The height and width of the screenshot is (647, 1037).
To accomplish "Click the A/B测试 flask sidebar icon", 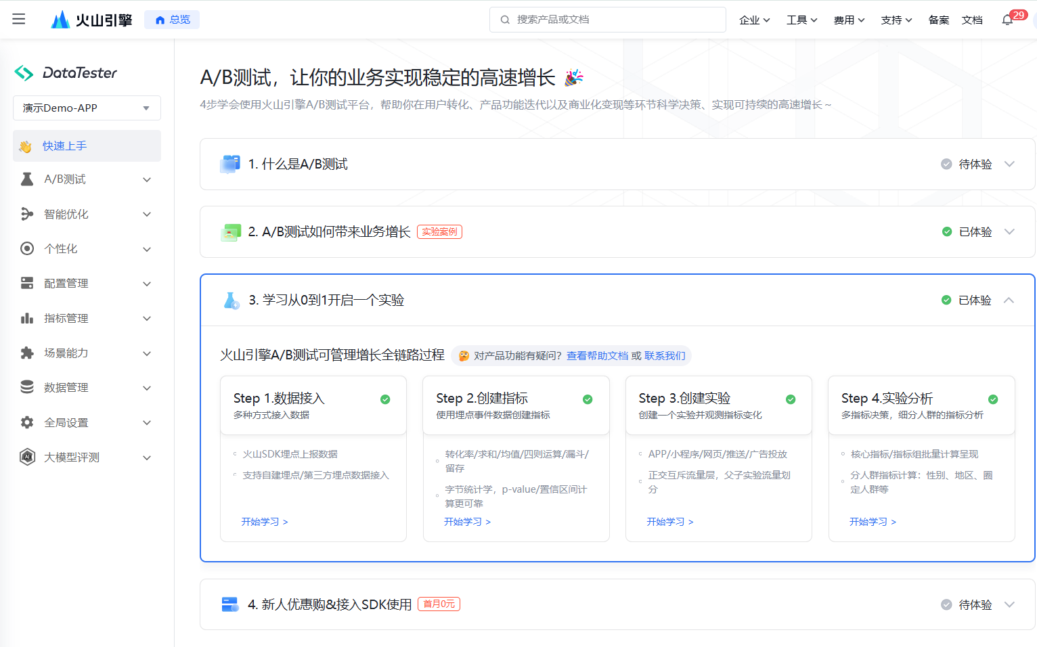I will (27, 179).
